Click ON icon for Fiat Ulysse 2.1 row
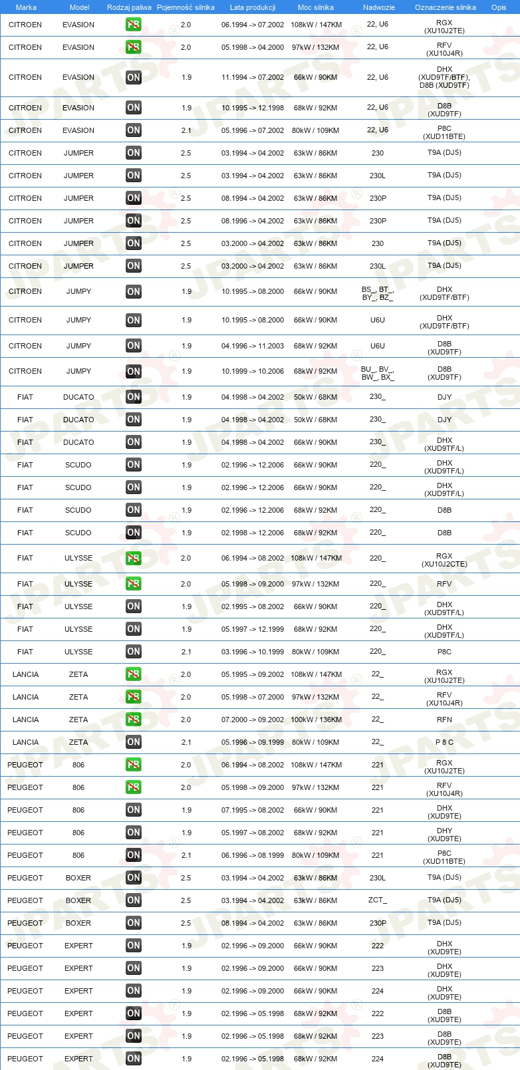 pos(134,652)
